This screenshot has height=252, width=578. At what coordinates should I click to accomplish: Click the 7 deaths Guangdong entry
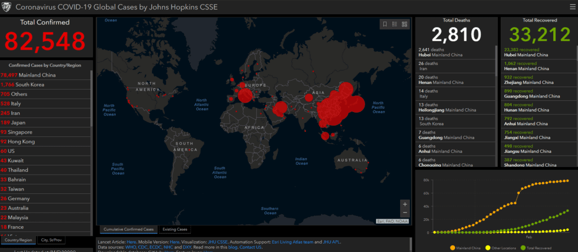point(456,135)
